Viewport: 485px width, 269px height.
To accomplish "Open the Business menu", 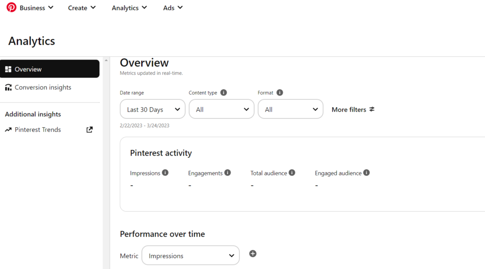I will pyautogui.click(x=36, y=8).
